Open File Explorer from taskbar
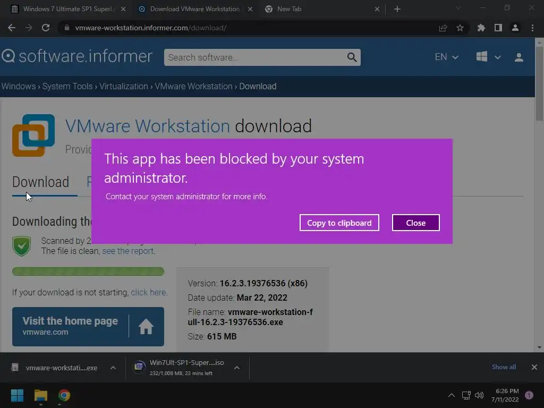This screenshot has height=408, width=544. 40,395
